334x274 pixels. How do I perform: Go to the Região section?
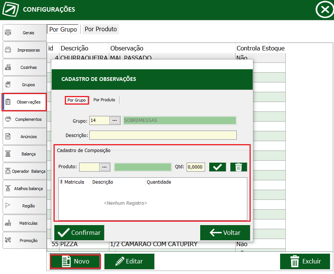point(25,206)
